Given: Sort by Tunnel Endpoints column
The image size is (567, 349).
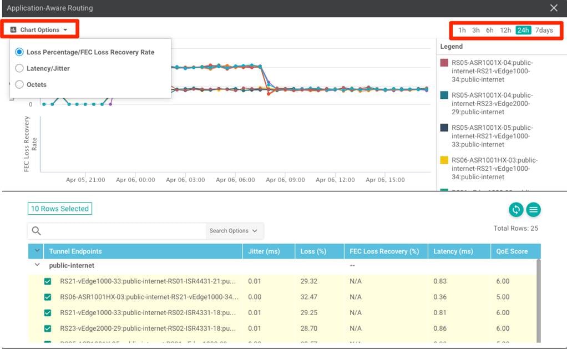Looking at the screenshot, I should [75, 251].
